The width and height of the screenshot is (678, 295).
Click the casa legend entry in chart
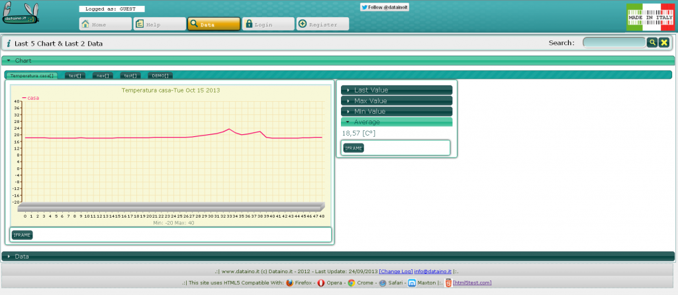click(30, 98)
